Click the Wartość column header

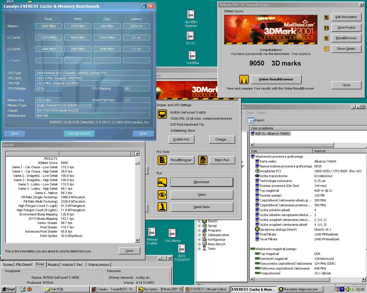tap(340, 151)
